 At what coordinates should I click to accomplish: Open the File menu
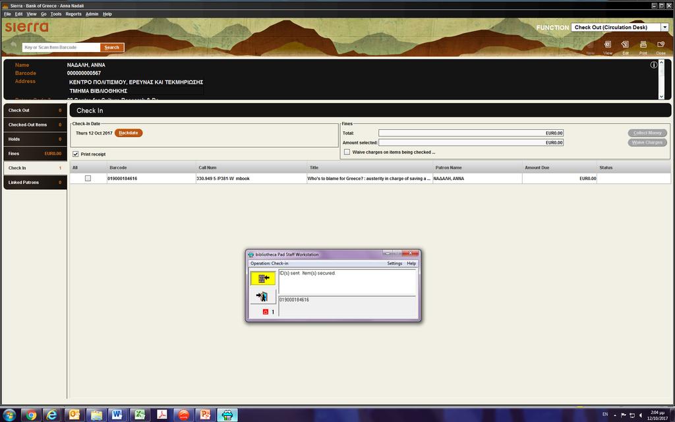pyautogui.click(x=7, y=14)
